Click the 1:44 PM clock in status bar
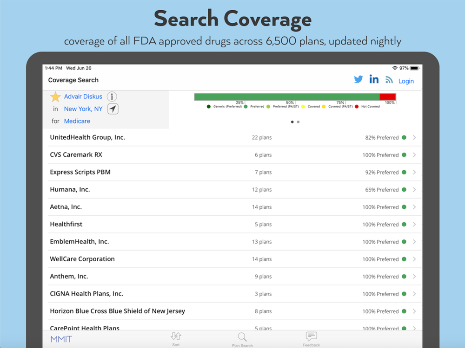 (53, 68)
